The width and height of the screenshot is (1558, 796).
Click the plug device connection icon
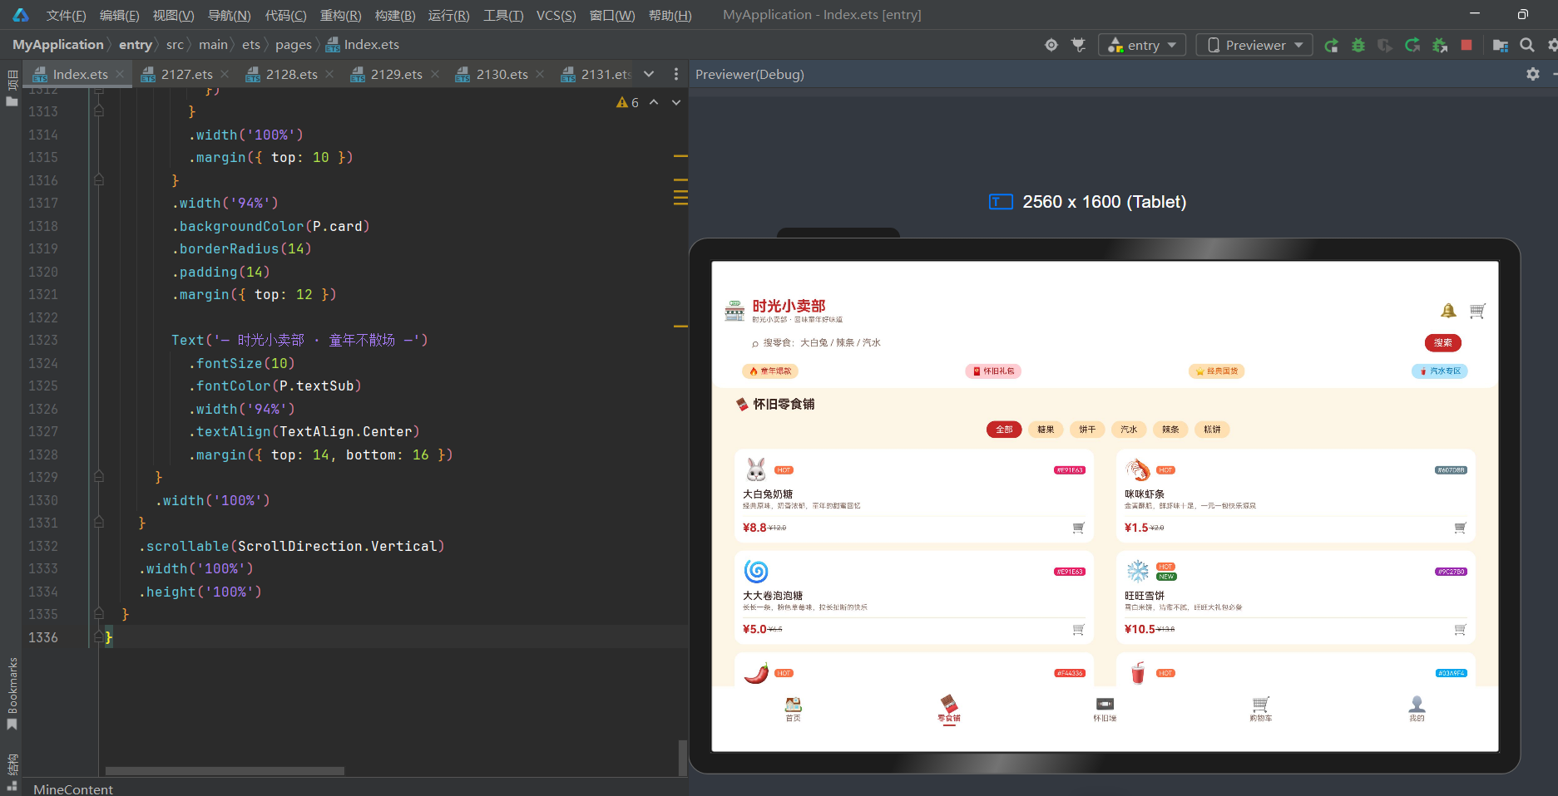[1079, 45]
